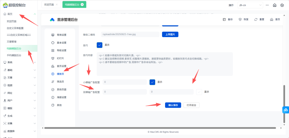Uncheck the 技巧 显示 checkbox
The image size is (289, 138).
100,45
